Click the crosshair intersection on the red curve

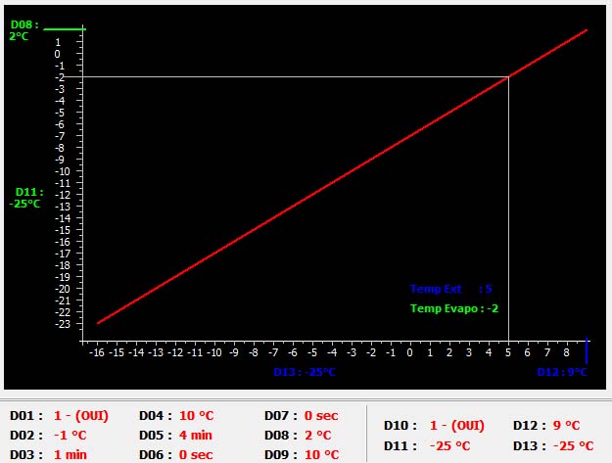[508, 76]
